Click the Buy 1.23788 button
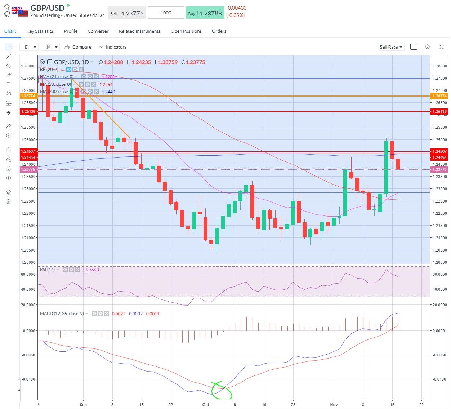Screen dimensions: 451x409 click(205, 13)
